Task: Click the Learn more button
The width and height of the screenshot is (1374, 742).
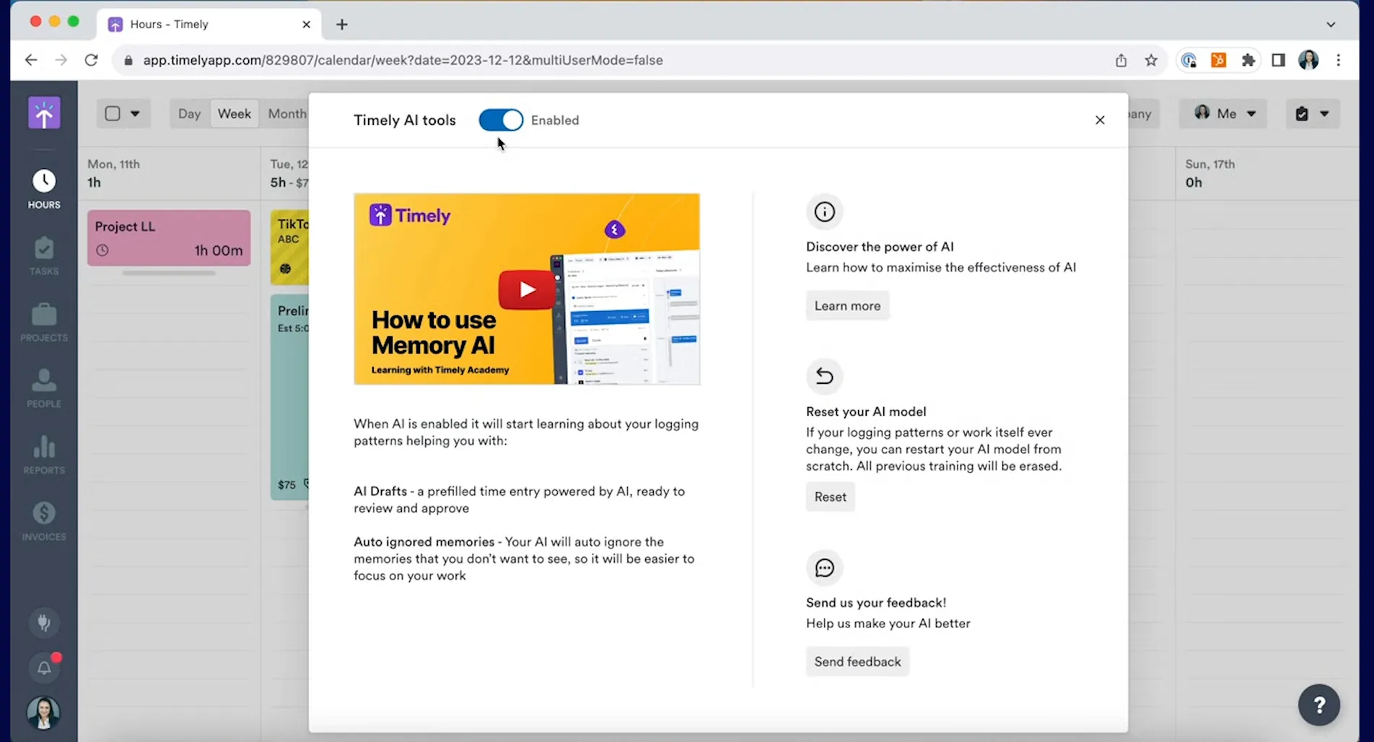Action: [847, 305]
